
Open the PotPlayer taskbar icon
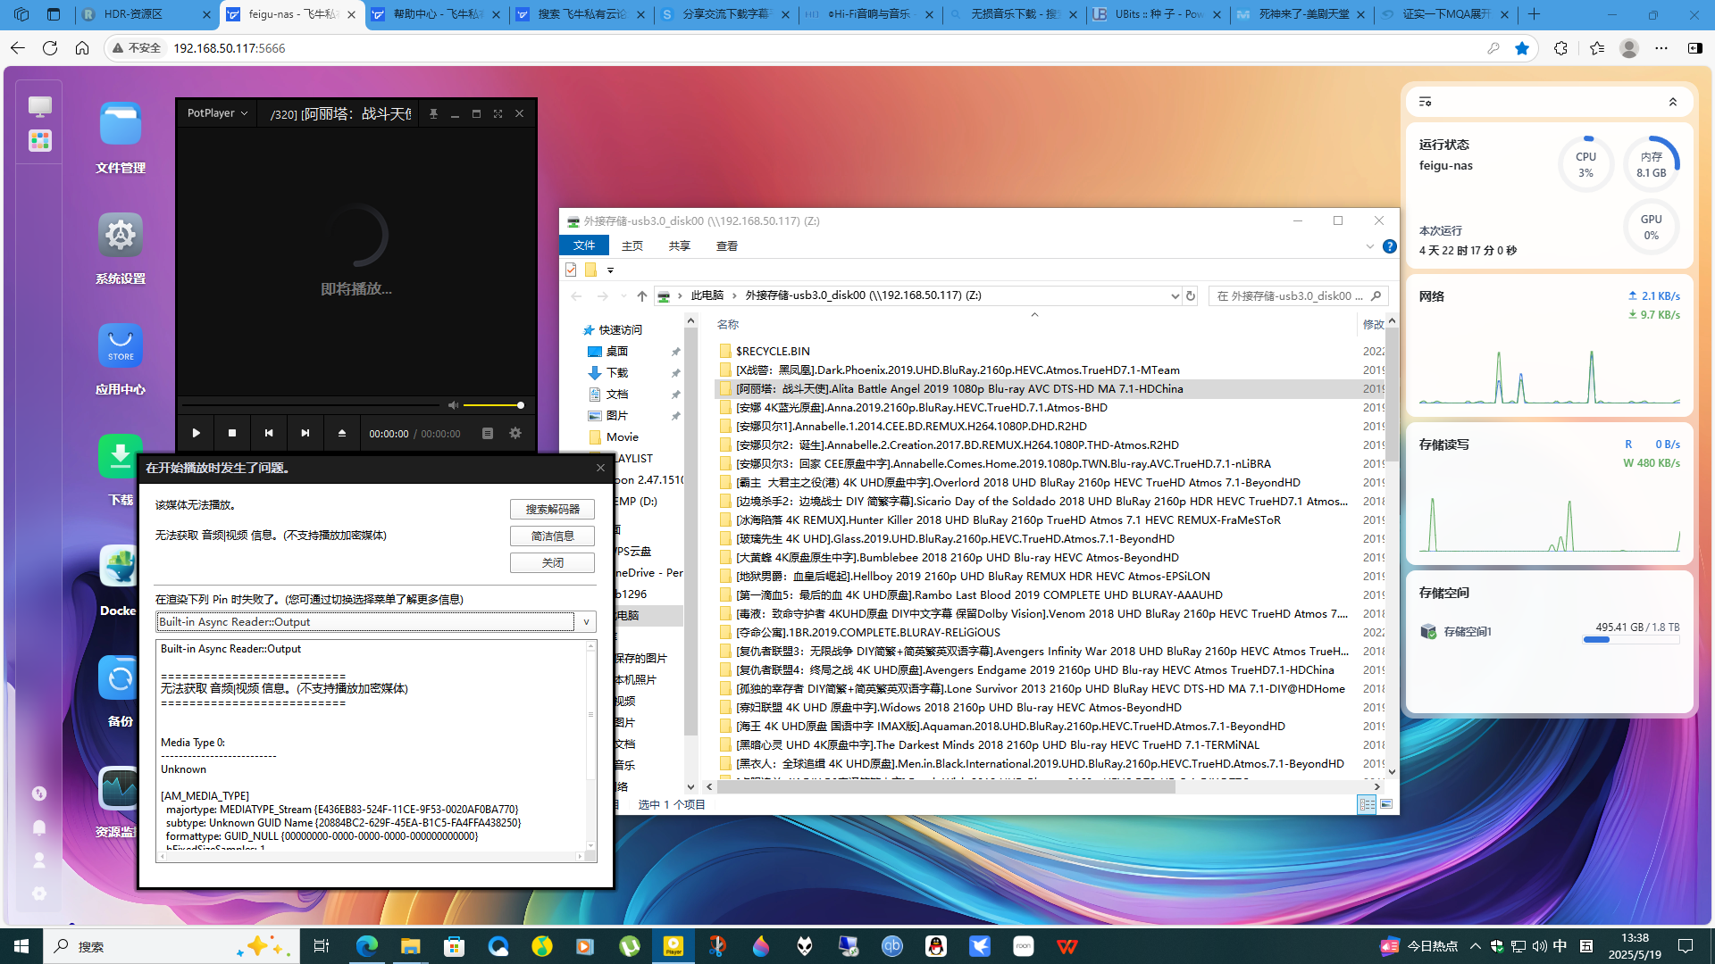tap(673, 946)
